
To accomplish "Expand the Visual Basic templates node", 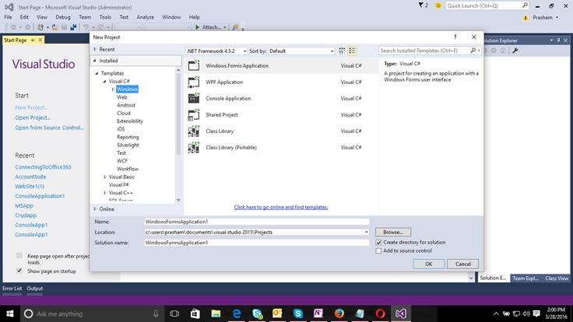I will pyautogui.click(x=104, y=177).
